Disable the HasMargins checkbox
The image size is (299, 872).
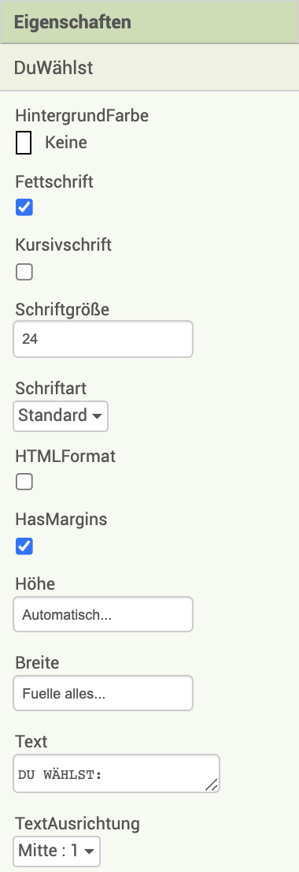pos(24,546)
